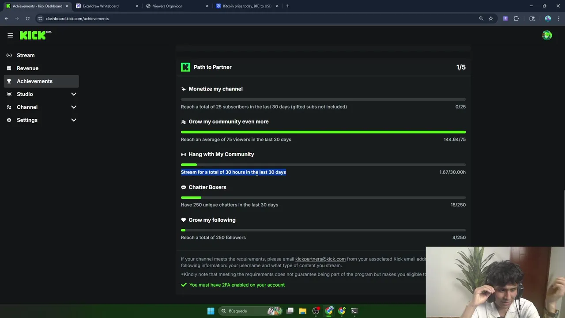Click the Studio camera icon in the sidebar
Image resolution: width=565 pixels, height=318 pixels.
click(x=9, y=94)
